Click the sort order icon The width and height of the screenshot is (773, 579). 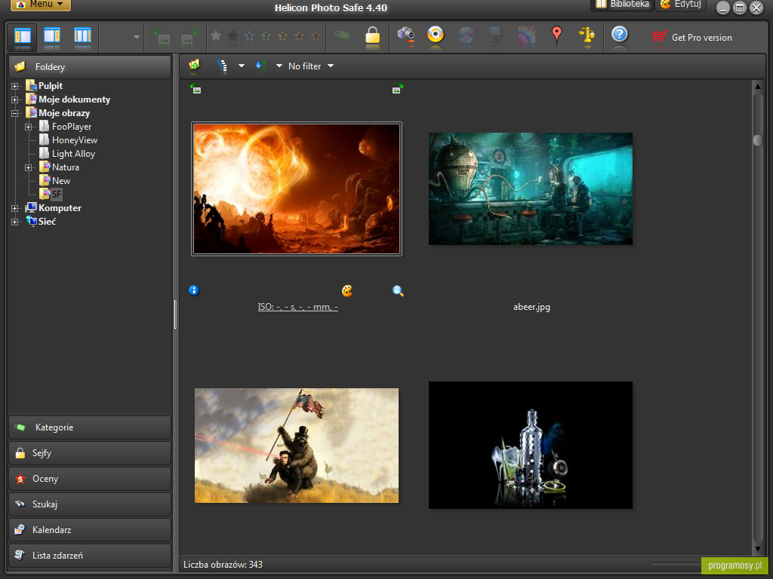pyautogui.click(x=260, y=66)
